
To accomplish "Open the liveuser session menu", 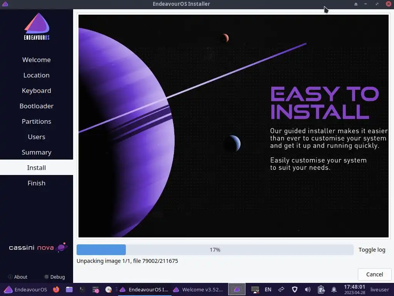I will (379, 290).
